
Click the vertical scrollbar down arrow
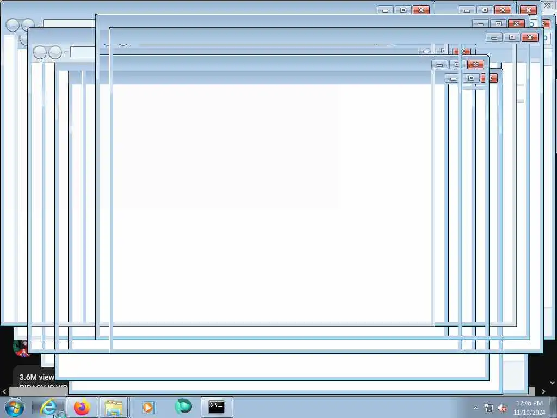(553, 383)
